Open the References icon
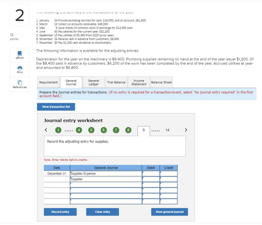Viewport: 262px width, 225px height. [x=20, y=82]
